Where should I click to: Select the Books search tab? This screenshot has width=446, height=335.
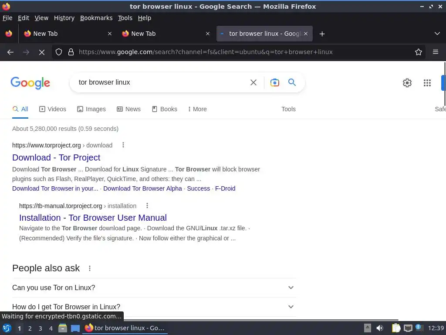tap(164, 109)
